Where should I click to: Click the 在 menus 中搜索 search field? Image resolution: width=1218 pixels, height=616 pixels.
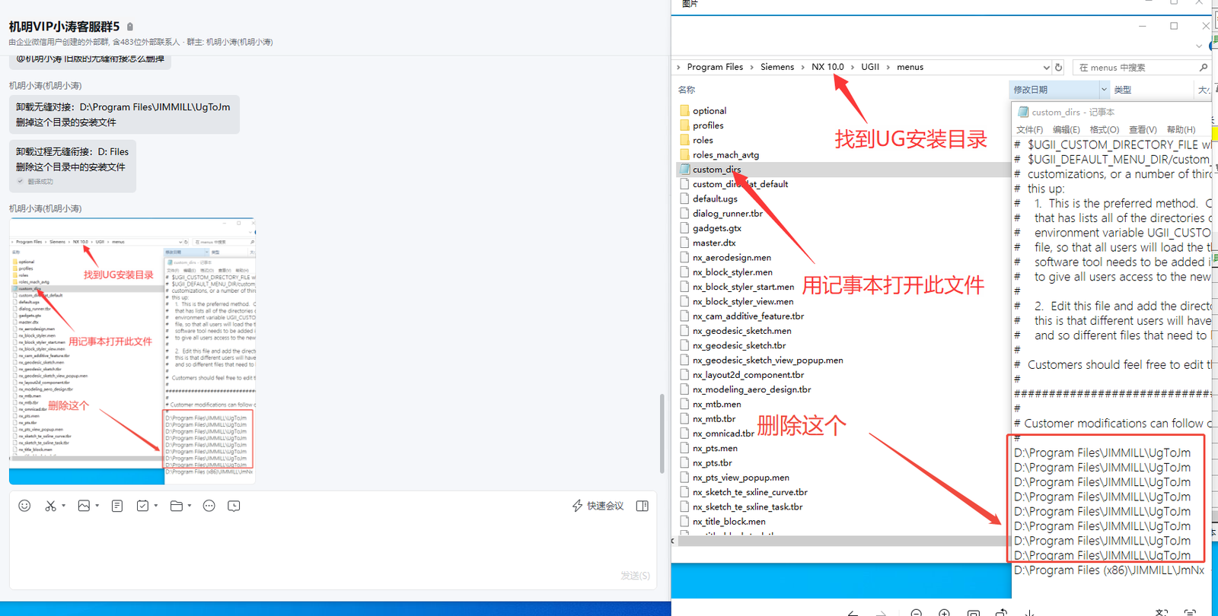1142,67
